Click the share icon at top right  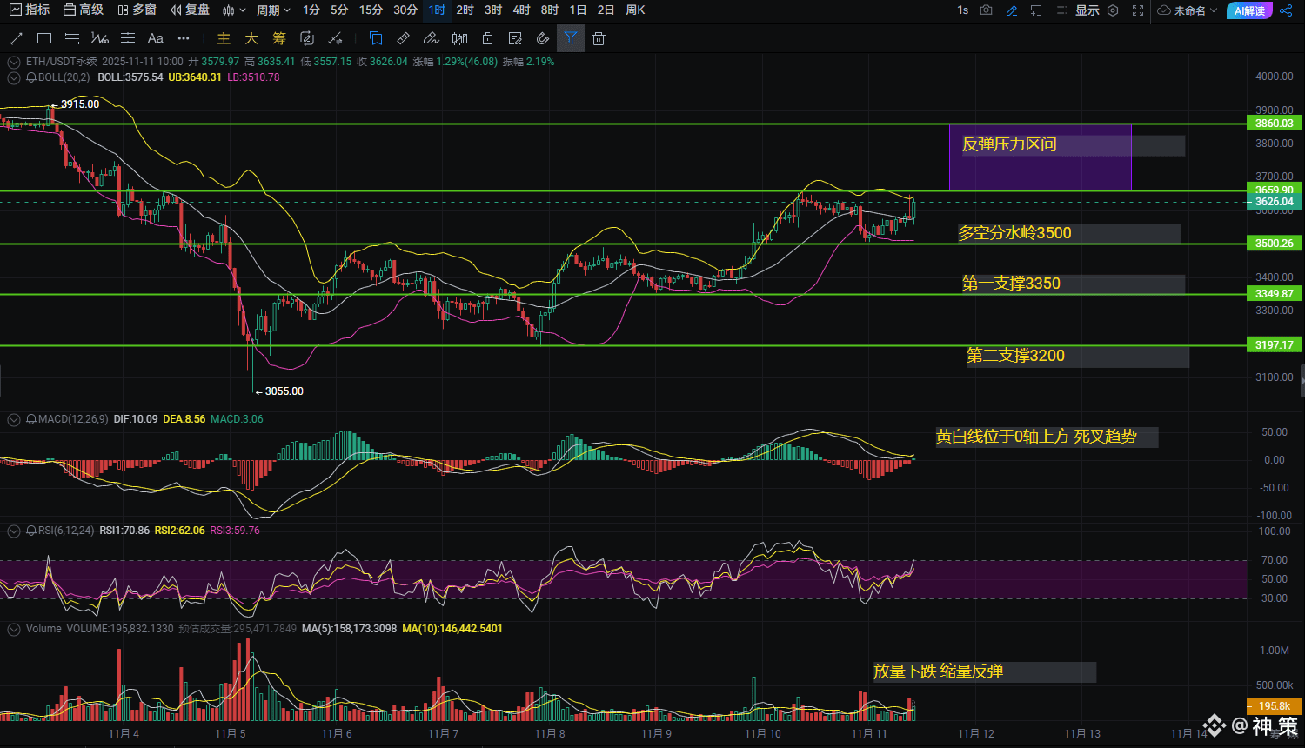1287,10
